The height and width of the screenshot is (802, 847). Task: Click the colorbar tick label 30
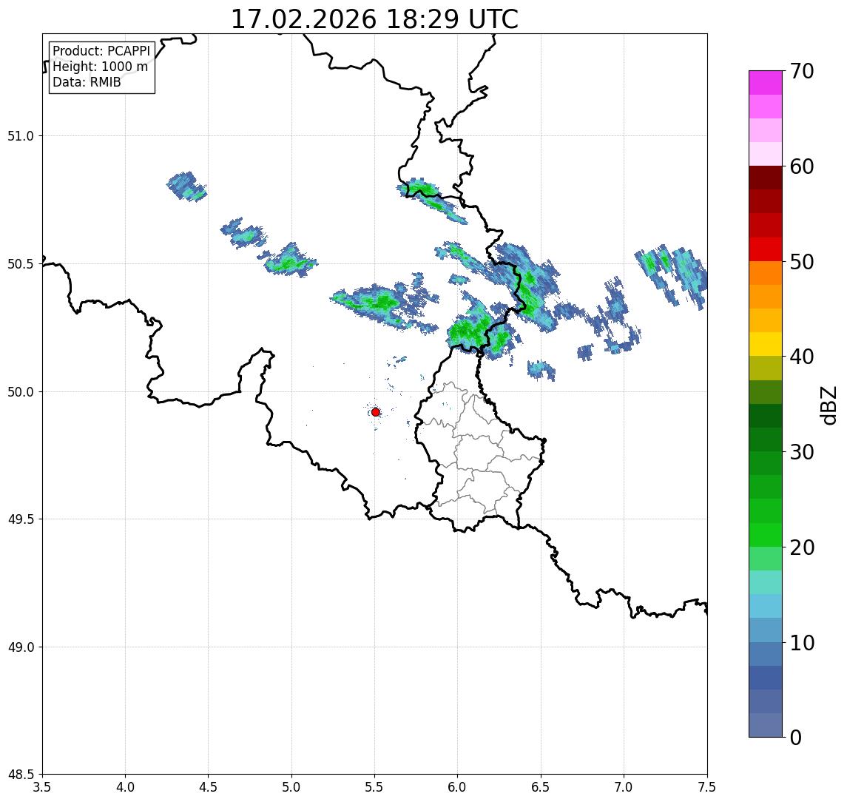coord(802,452)
